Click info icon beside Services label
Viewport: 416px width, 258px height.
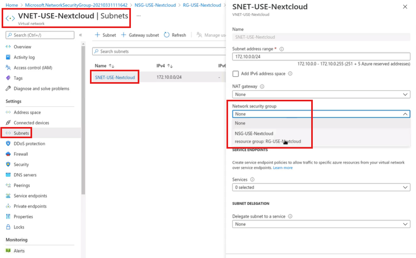[252, 179]
